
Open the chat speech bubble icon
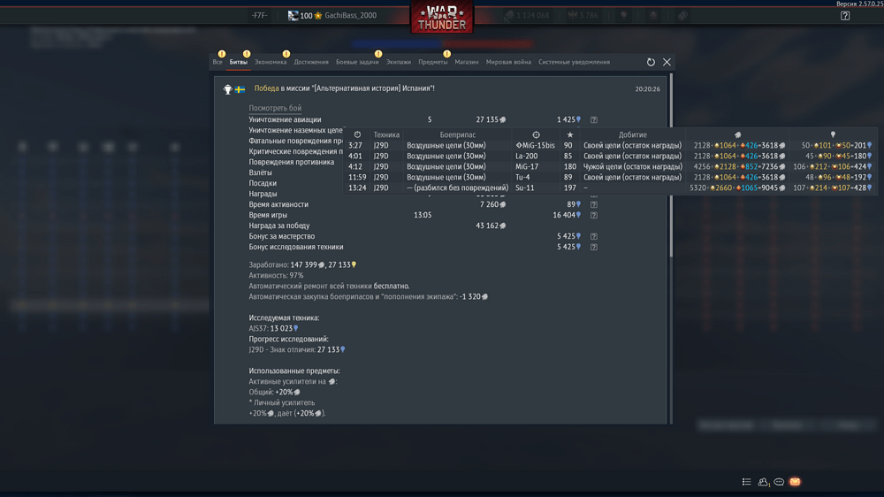click(x=779, y=482)
